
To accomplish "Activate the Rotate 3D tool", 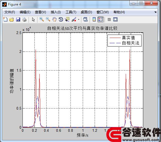I will (x=61, y=19).
